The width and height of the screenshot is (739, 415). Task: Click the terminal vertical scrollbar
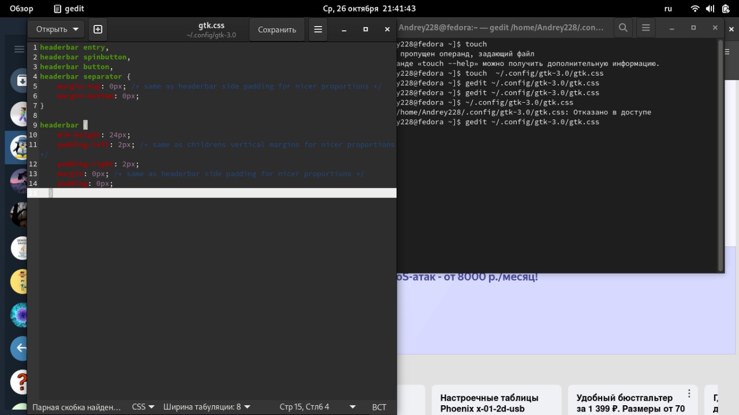pyautogui.click(x=720, y=155)
